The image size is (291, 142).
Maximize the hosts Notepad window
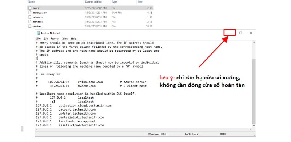[241, 33]
